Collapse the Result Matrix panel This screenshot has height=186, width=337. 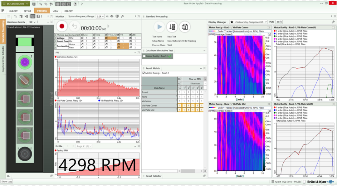coord(201,68)
